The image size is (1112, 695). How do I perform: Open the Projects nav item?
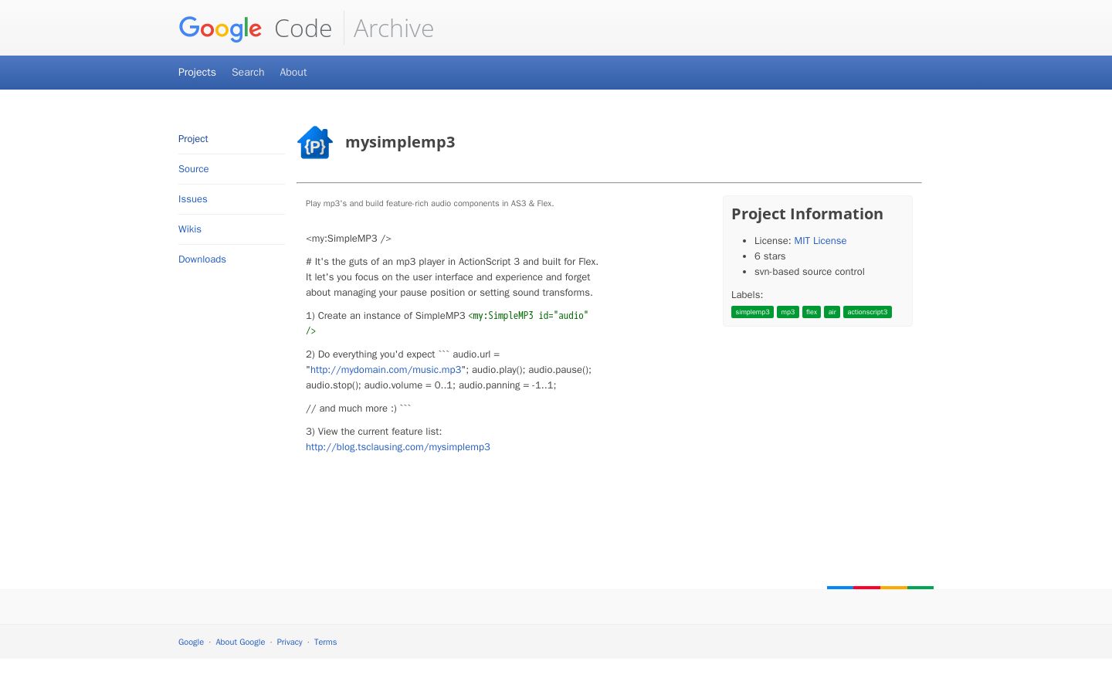point(197,72)
